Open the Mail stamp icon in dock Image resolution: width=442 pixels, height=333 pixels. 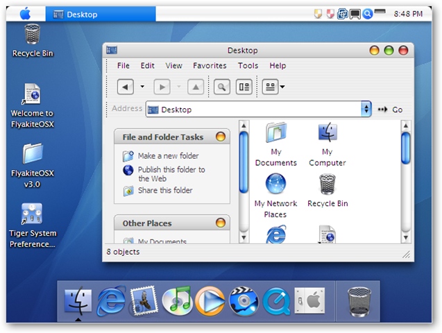point(144,300)
